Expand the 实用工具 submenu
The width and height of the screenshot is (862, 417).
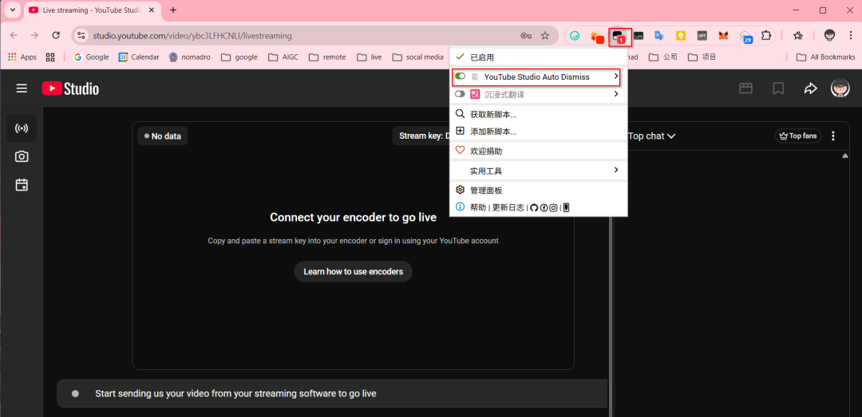pos(539,171)
